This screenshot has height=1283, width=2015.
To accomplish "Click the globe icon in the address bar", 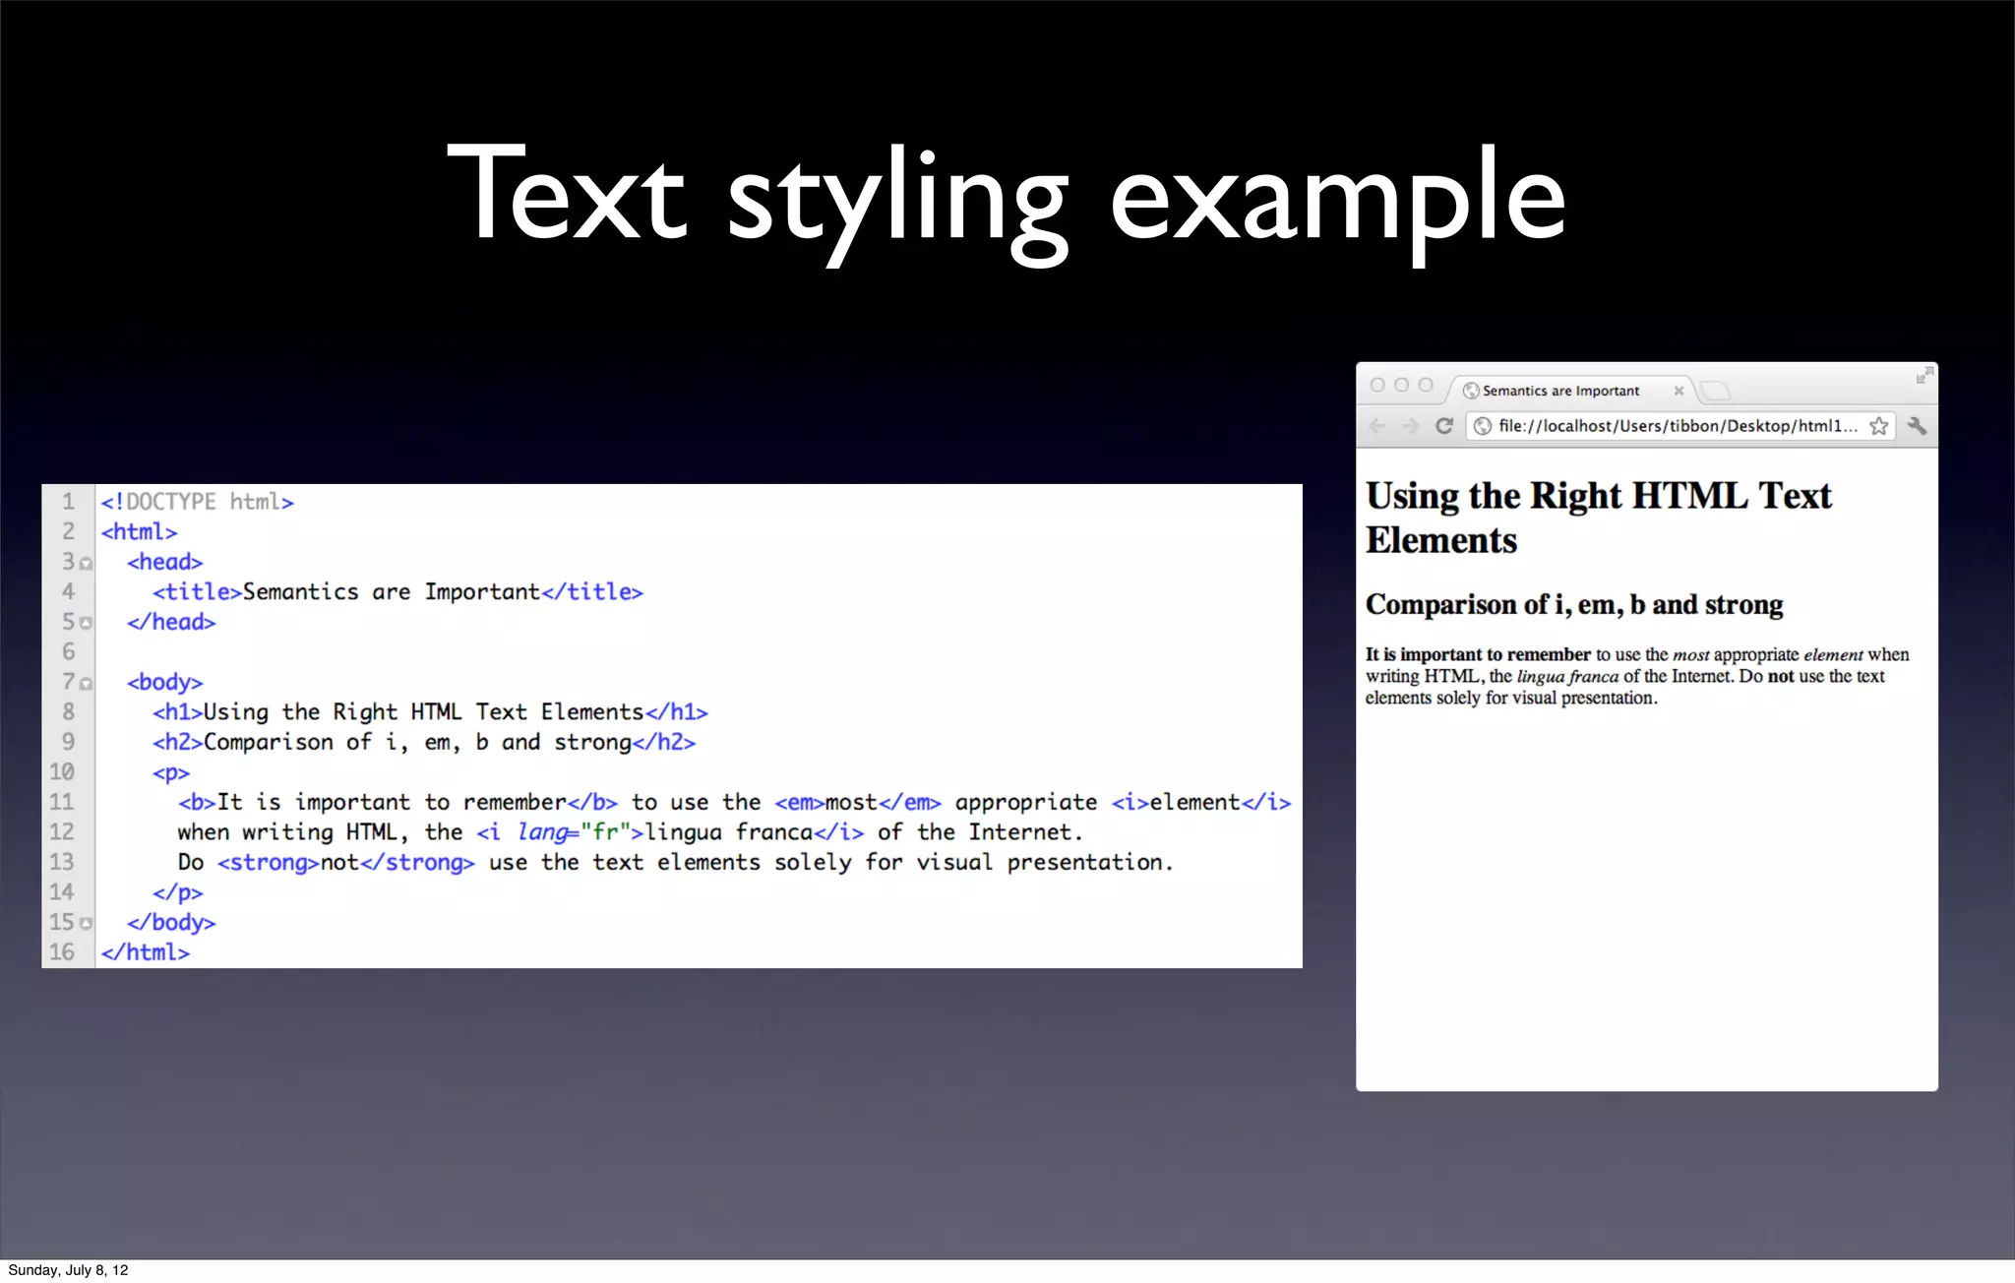I will pos(1483,426).
